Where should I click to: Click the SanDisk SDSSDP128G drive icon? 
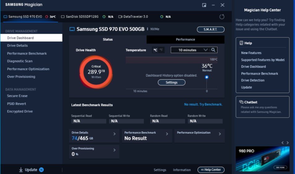pos(63,17)
